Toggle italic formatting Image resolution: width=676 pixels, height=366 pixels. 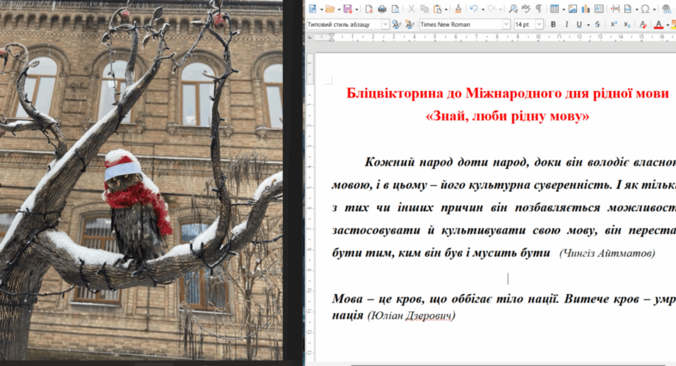[566, 25]
